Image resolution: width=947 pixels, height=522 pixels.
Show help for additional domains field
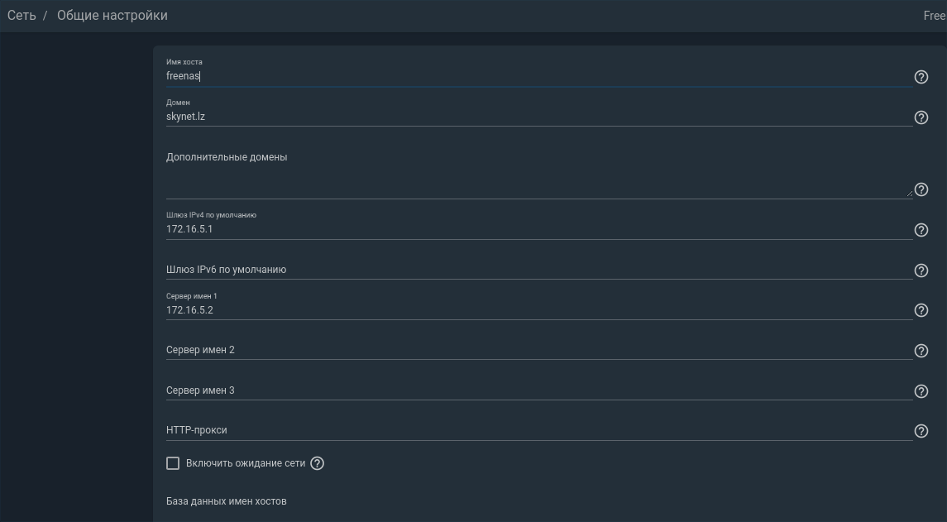tap(921, 189)
